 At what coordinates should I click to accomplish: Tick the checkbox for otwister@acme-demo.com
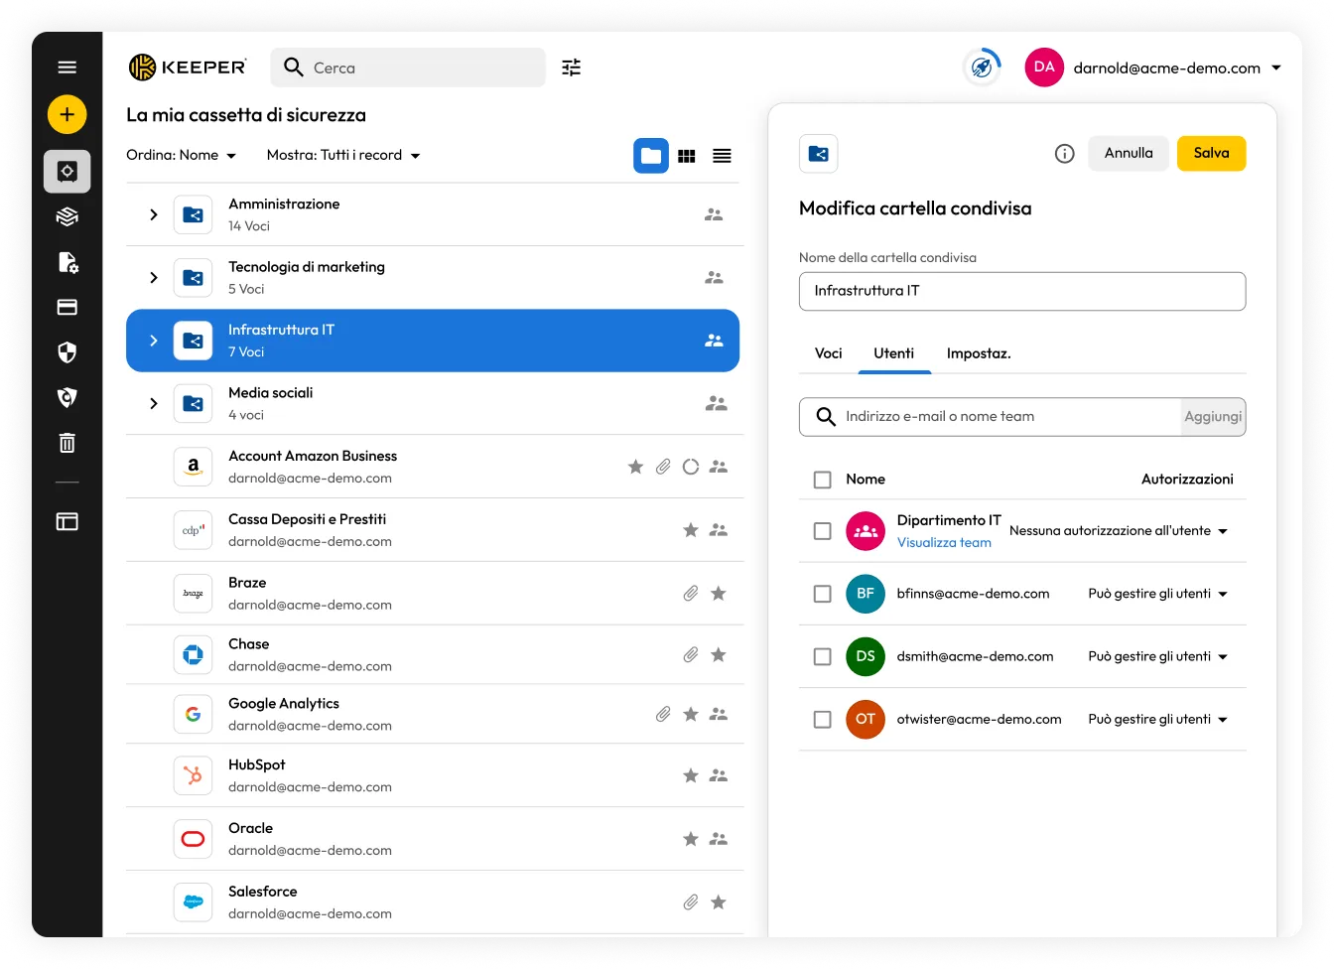pyautogui.click(x=822, y=719)
